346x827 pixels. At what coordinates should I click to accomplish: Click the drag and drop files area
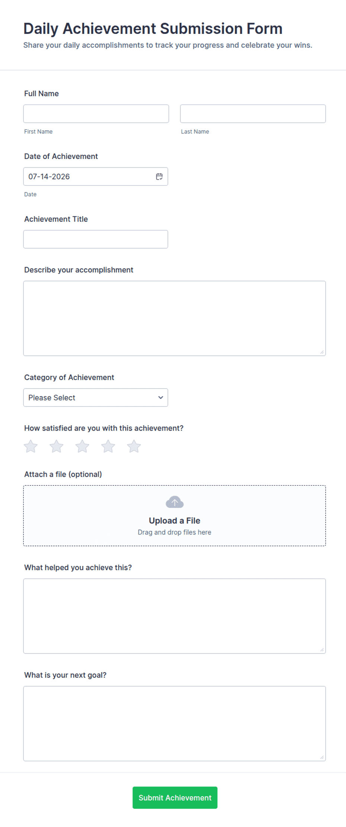pos(174,515)
